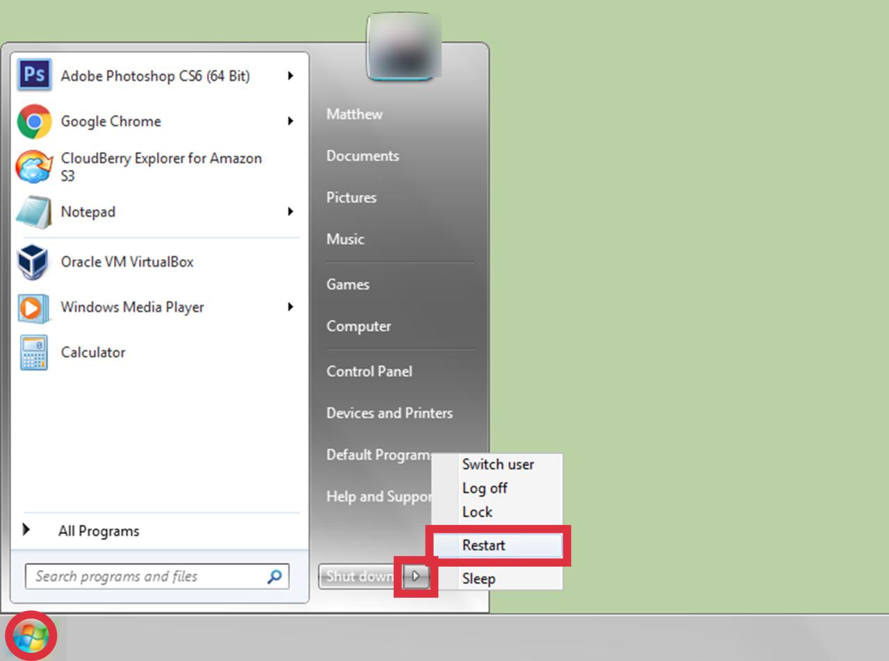Launch Google Chrome
Image resolution: width=889 pixels, height=661 pixels.
coord(110,122)
